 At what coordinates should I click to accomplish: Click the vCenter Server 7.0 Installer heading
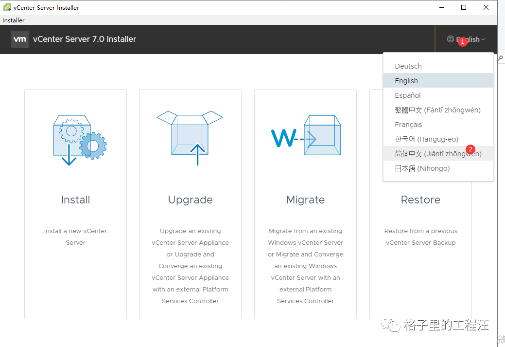(85, 39)
